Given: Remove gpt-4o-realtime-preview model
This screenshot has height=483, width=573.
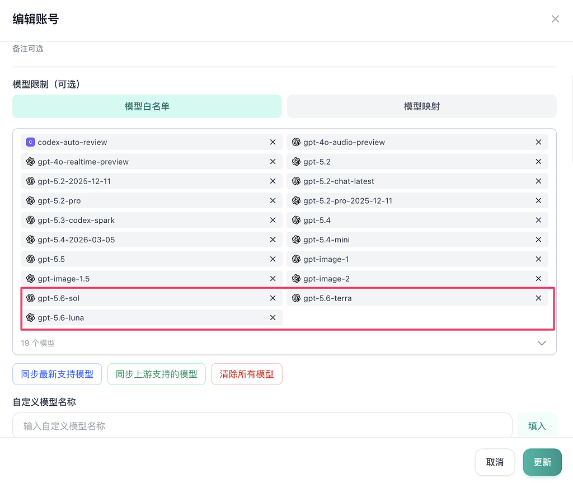Looking at the screenshot, I should point(273,162).
